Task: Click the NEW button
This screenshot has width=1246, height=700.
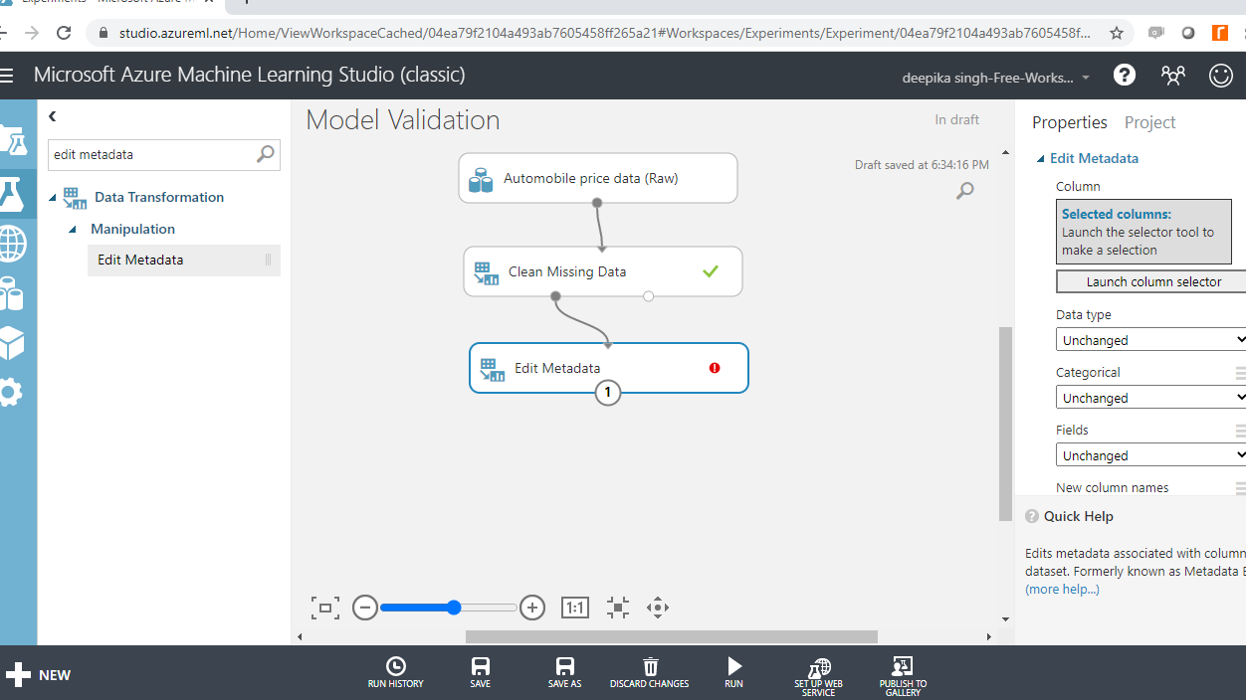Action: pos(39,675)
